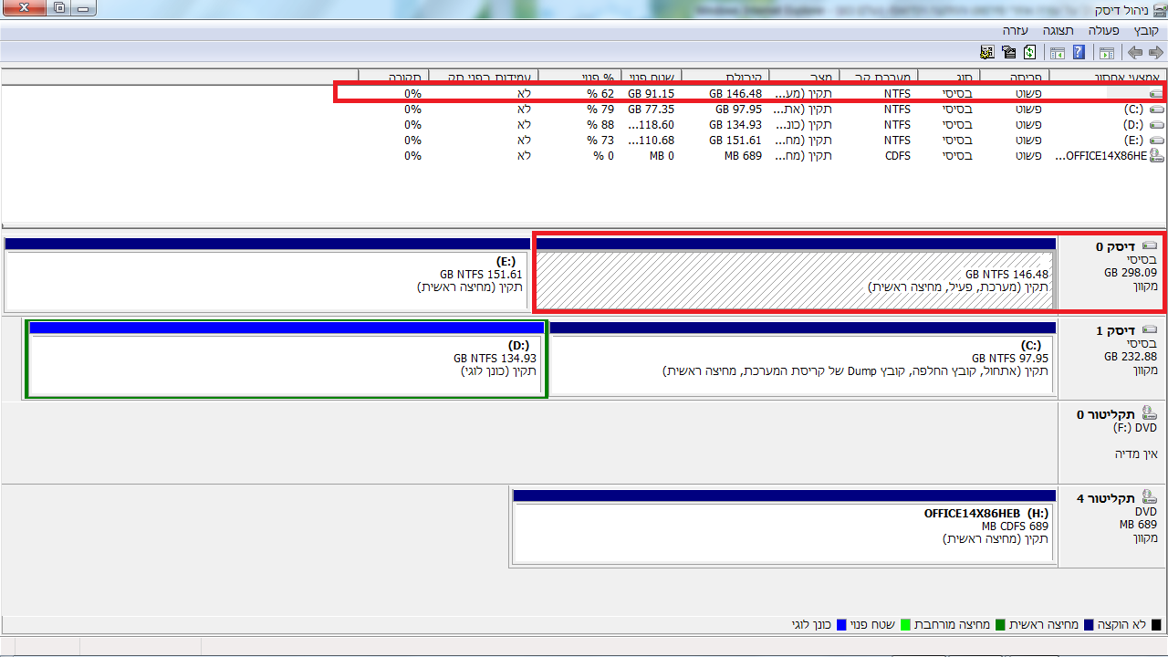Click the blue Help question mark icon
1168x657 pixels.
click(x=1079, y=53)
